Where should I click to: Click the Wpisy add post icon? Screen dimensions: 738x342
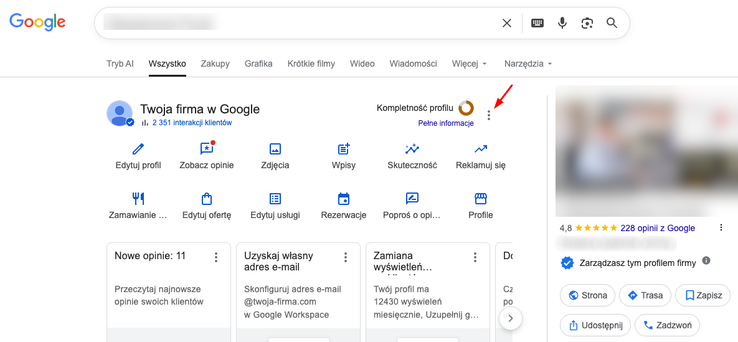click(x=344, y=149)
